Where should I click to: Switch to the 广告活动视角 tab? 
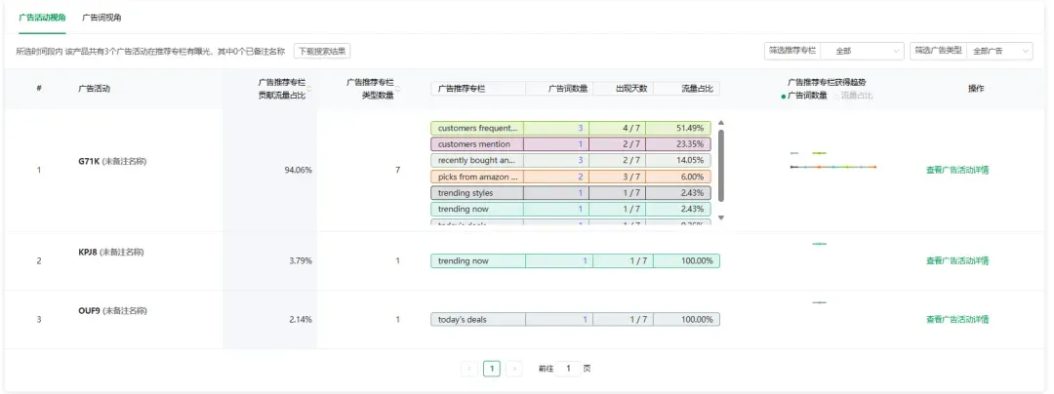click(x=42, y=17)
